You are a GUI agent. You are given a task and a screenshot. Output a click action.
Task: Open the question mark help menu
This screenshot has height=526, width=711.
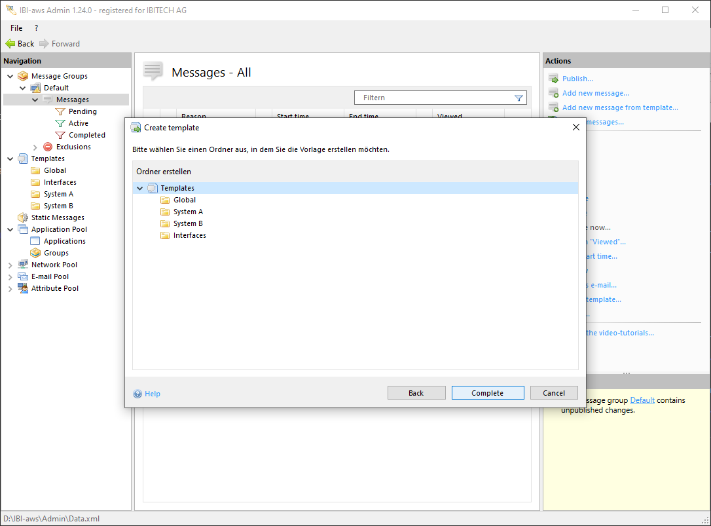[x=36, y=28]
